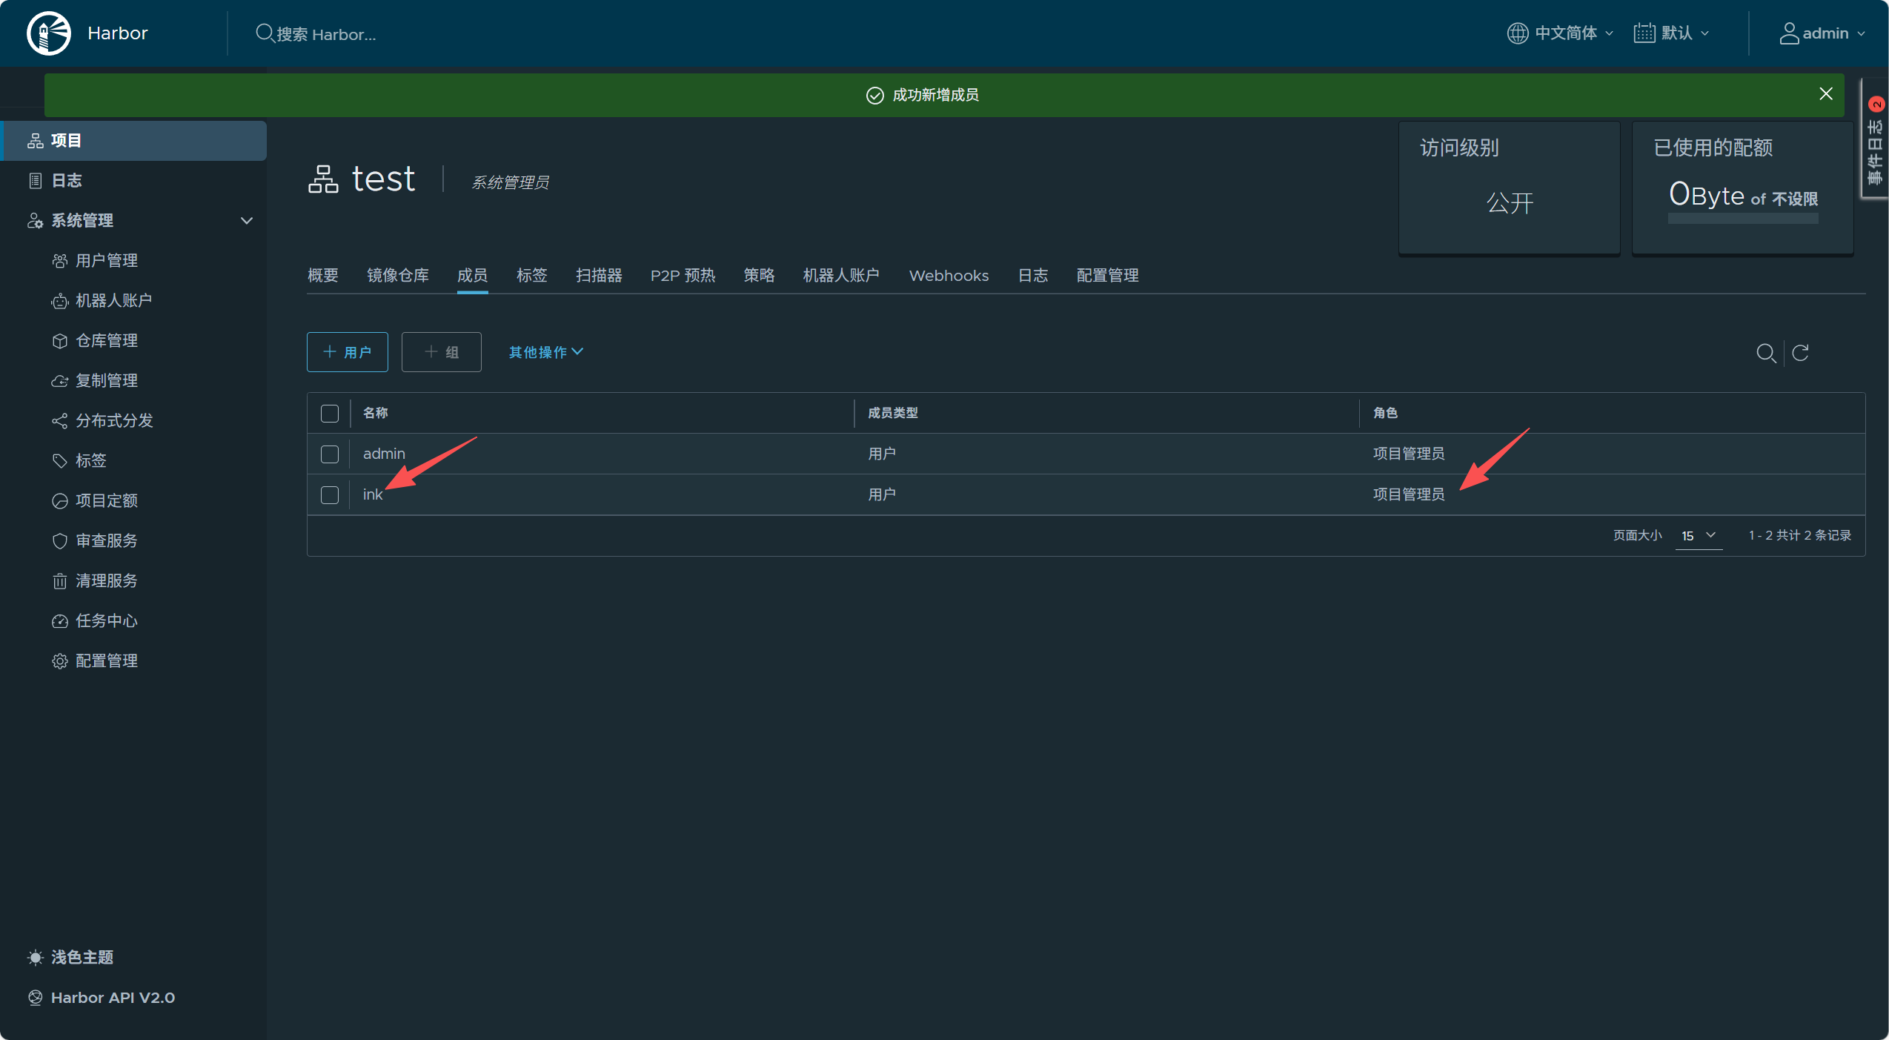Open Distribution (分布式分发) sidebar item
The image size is (1889, 1040).
(x=113, y=420)
